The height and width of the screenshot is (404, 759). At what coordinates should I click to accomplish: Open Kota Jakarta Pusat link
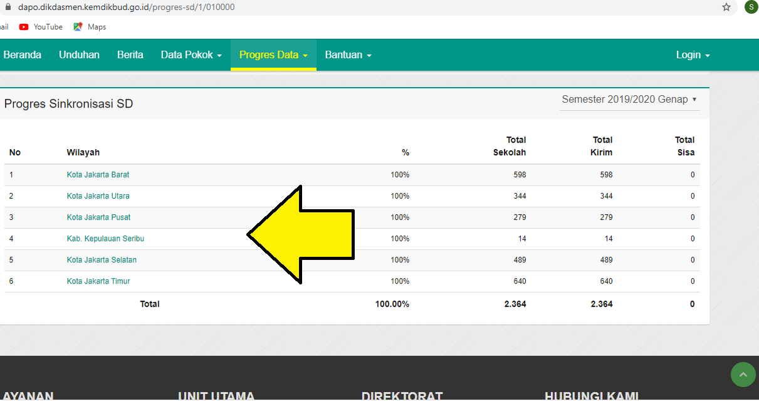pyautogui.click(x=99, y=217)
